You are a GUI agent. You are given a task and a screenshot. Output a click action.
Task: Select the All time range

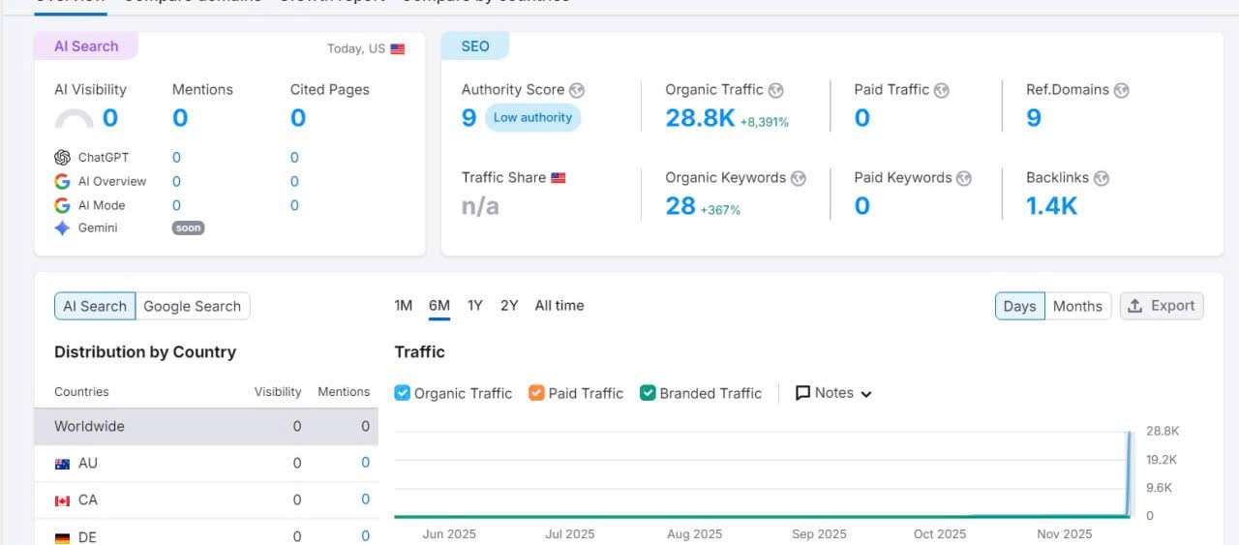(559, 306)
